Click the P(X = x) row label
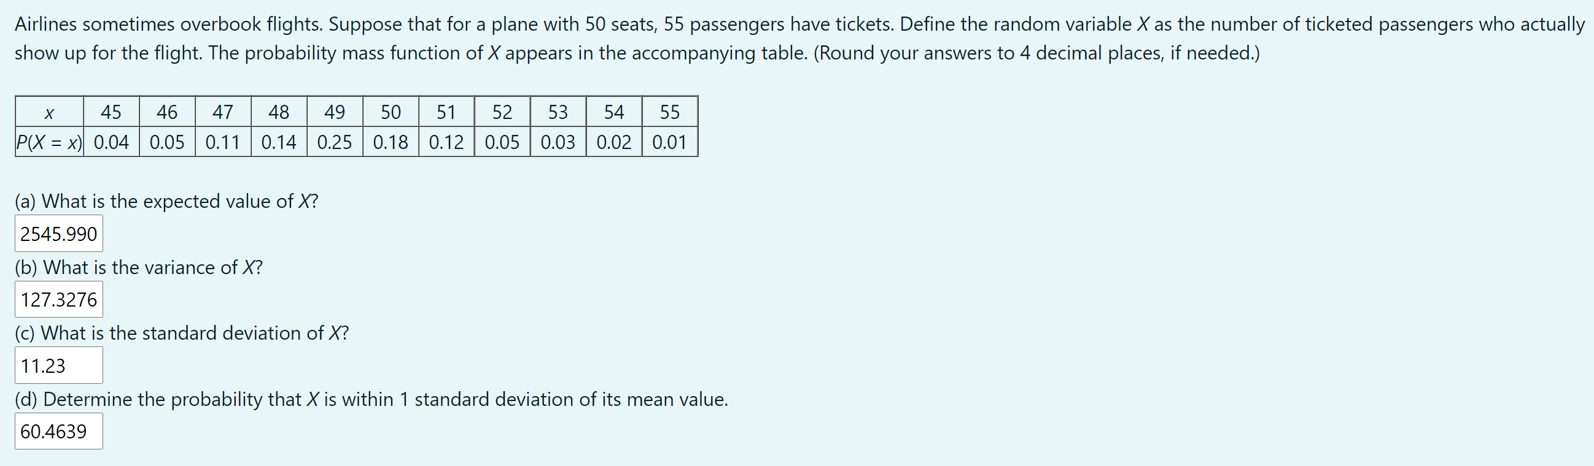The height and width of the screenshot is (466, 1594). pos(49,142)
